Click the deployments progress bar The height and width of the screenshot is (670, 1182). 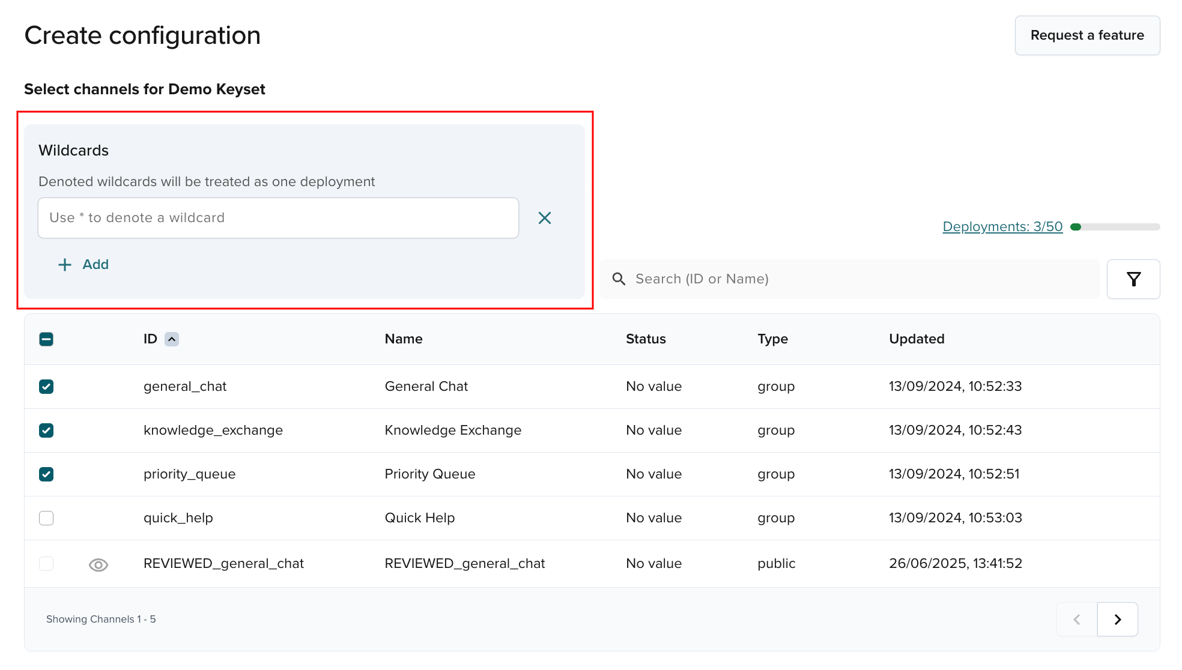point(1115,227)
